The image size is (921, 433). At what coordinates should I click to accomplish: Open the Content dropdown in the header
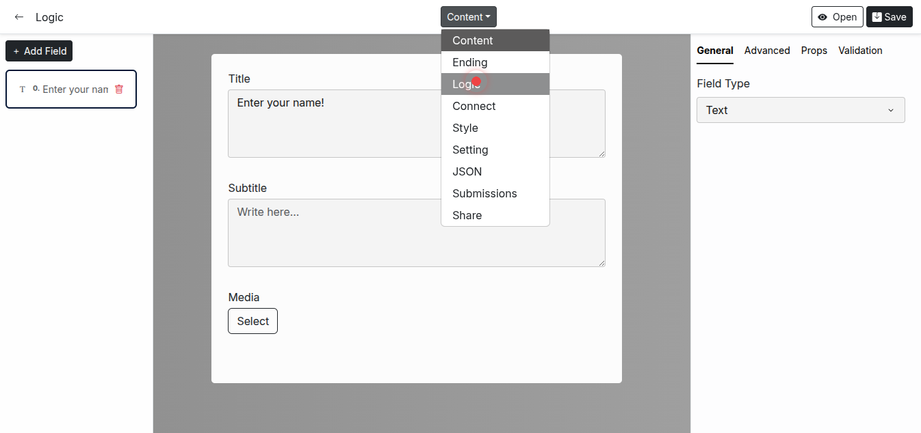[x=468, y=17]
